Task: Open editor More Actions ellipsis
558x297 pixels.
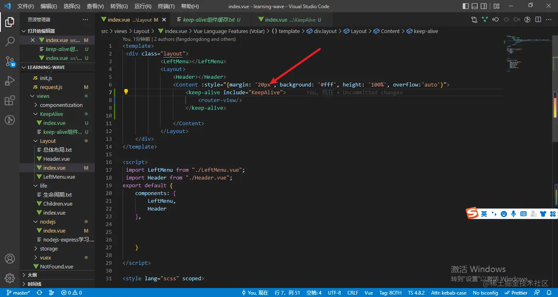Action: click(549, 20)
